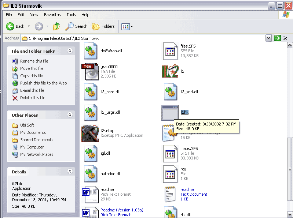293x218 pixels.
Task: Open the View menu
Action: click(x=34, y=15)
